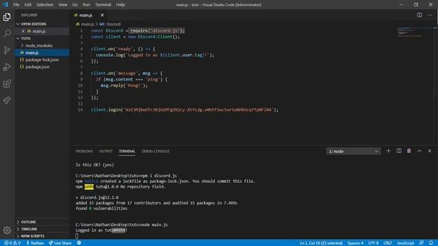Image resolution: width=438 pixels, height=246 pixels.
Task: Open the File menu
Action: 16,5
